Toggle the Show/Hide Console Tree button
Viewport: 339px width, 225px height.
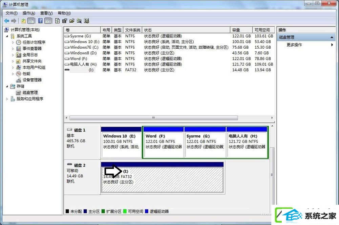31,21
